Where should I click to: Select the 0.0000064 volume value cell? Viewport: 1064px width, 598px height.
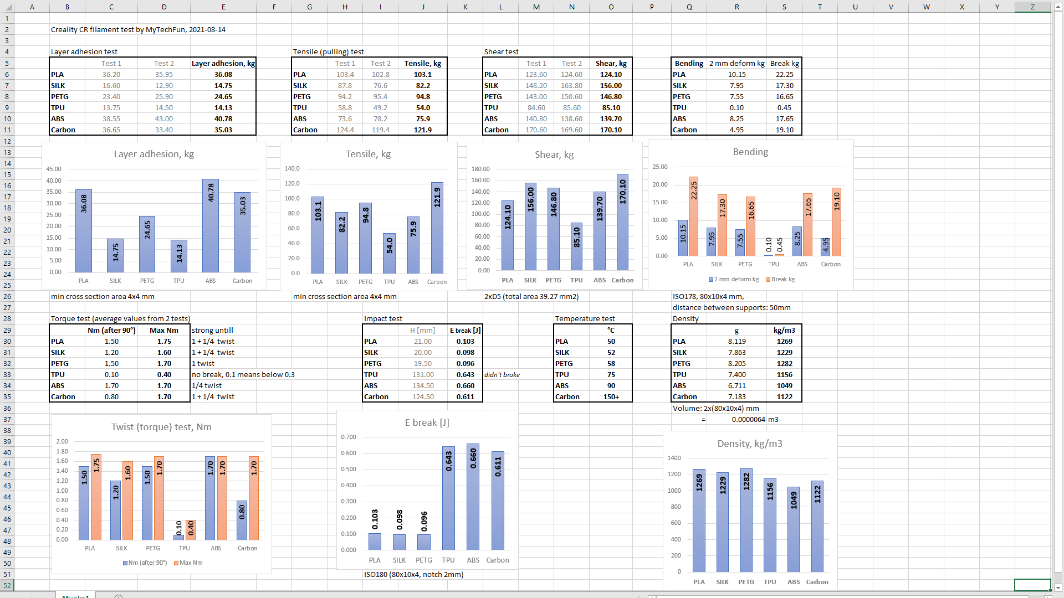[x=736, y=420]
